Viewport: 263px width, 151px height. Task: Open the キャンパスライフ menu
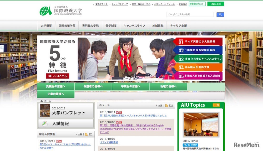point(134,26)
